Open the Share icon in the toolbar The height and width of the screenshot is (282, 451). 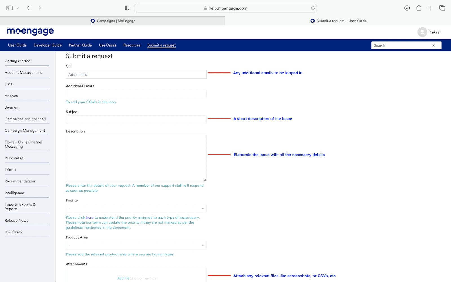tap(419, 8)
